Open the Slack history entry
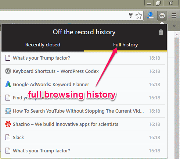 (83, 138)
